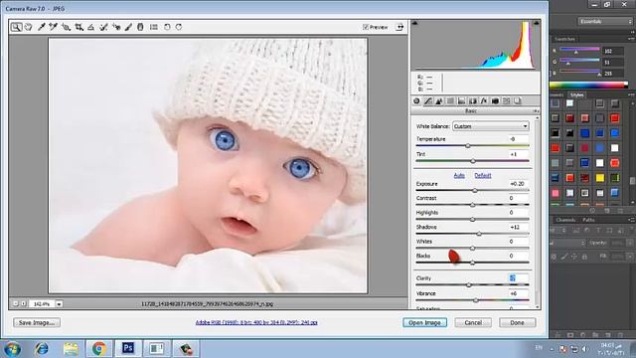Apply the yellow style swatch in Styles panel
The height and width of the screenshot is (358, 636).
(599, 178)
